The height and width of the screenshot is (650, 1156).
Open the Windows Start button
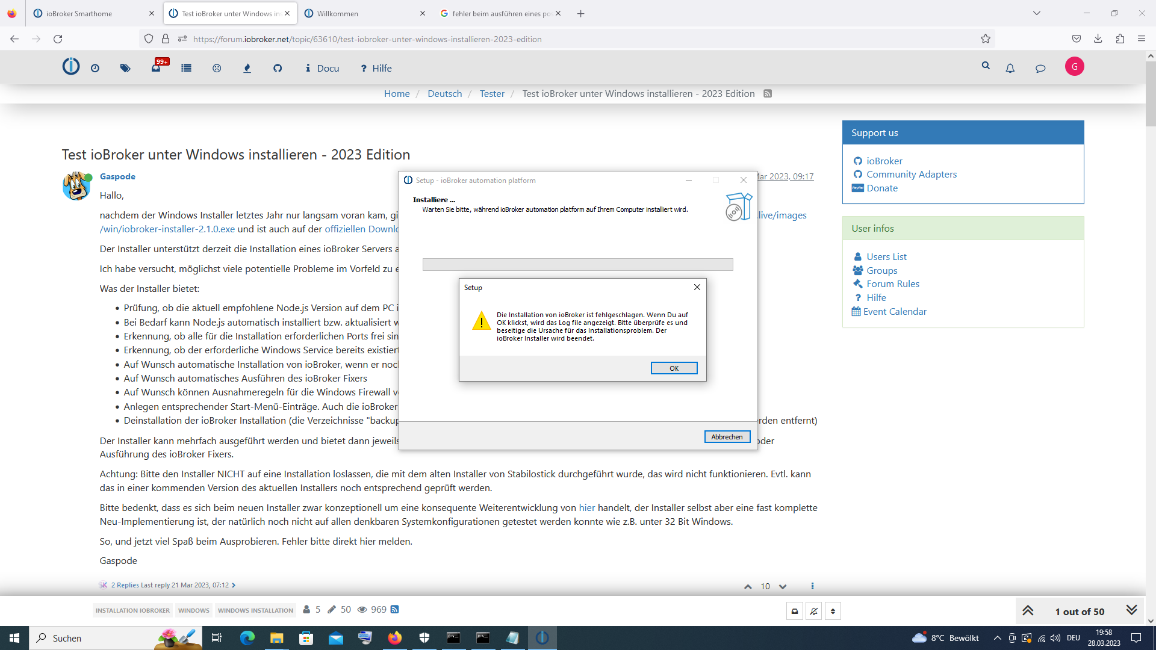coord(14,638)
